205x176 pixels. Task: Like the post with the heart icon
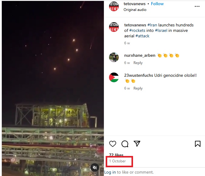(x=113, y=144)
